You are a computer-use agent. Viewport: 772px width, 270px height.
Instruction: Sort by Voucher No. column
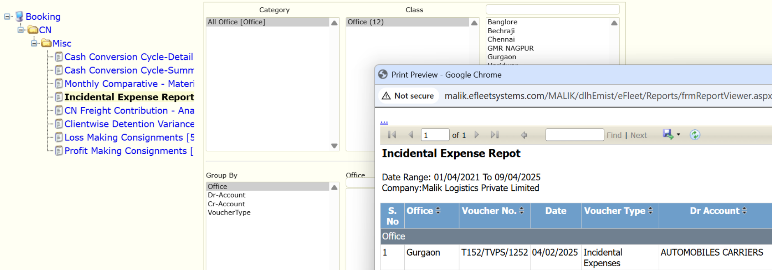click(522, 210)
